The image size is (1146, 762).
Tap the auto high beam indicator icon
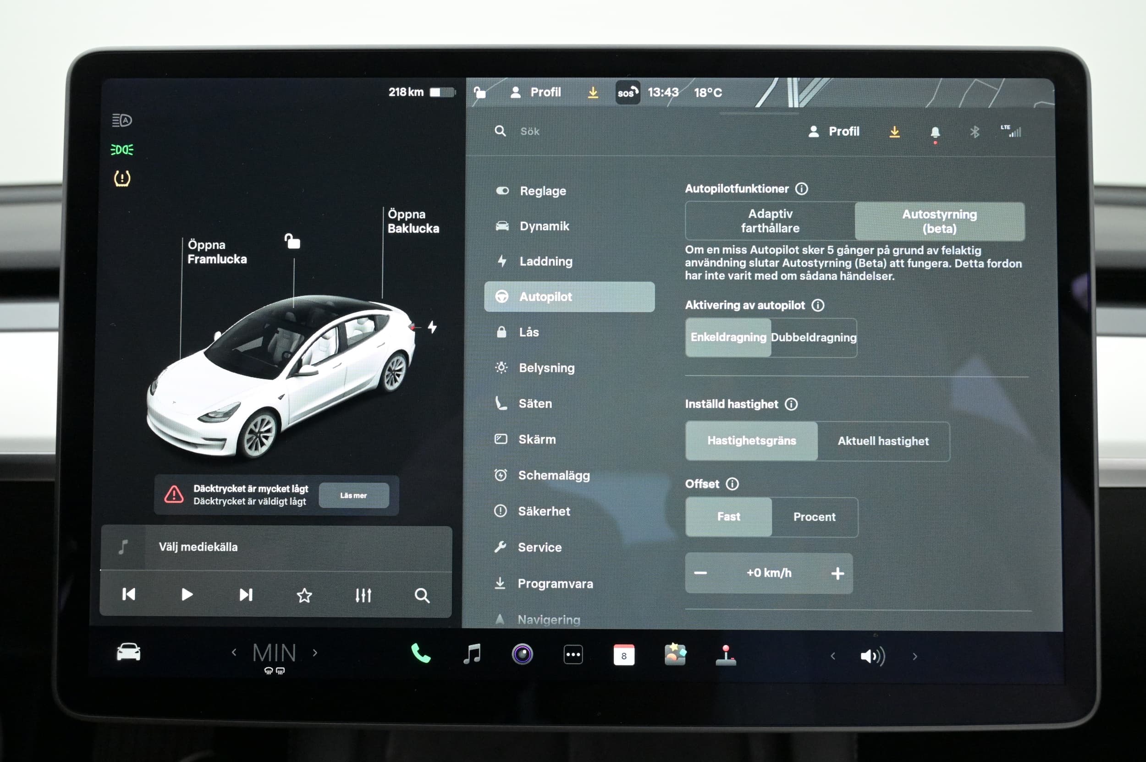[122, 120]
